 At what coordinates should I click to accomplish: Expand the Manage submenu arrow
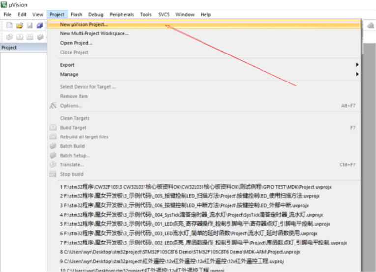357,74
